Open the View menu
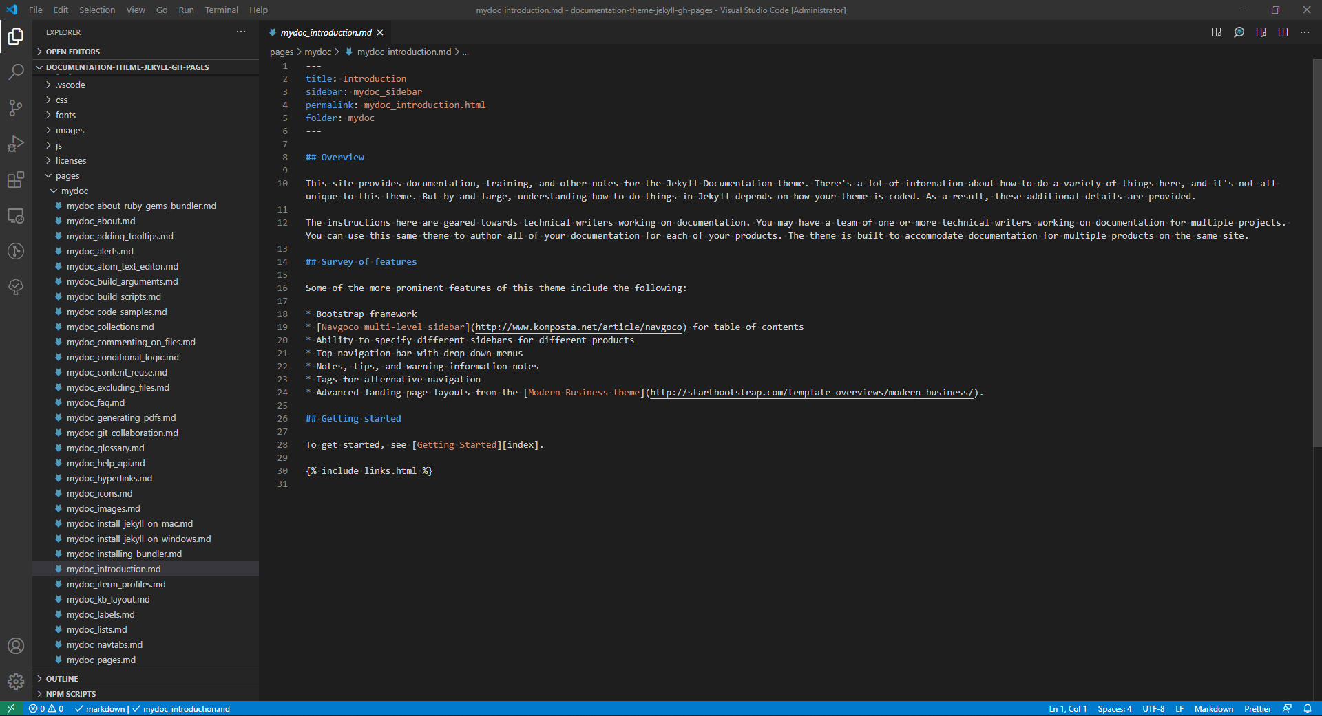The height and width of the screenshot is (716, 1322). click(136, 10)
